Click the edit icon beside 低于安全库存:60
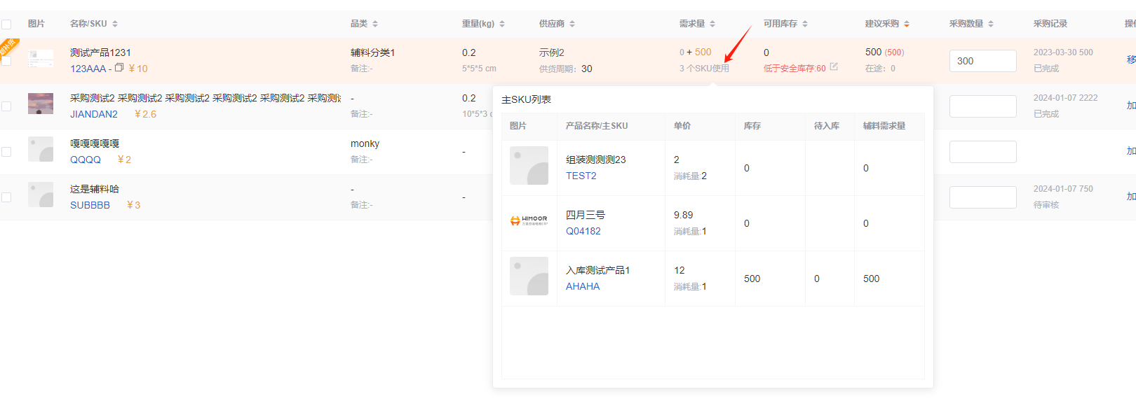Screen dimensions: 1136x401 coord(834,67)
